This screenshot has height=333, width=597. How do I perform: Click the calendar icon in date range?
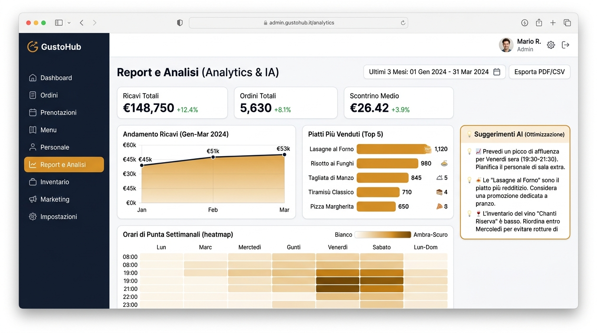click(497, 72)
